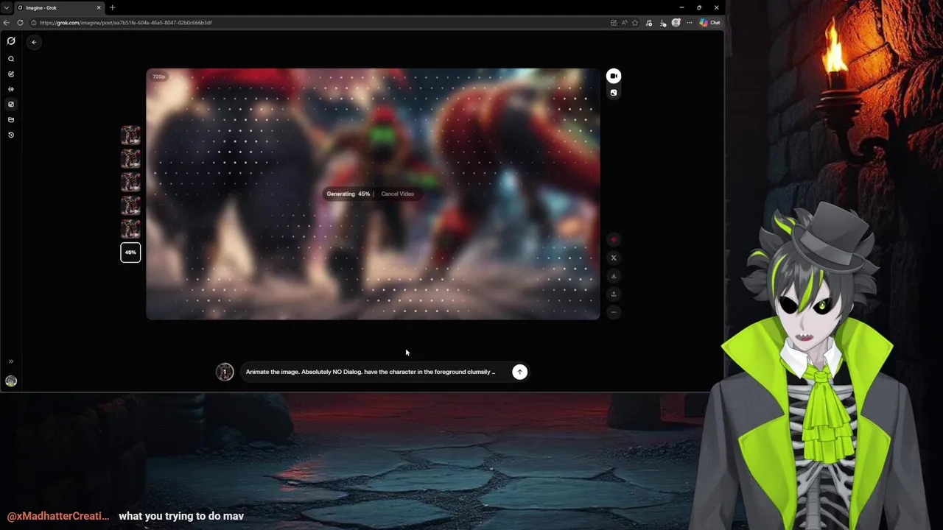Open the browser settings and more menu
The width and height of the screenshot is (943, 530).
689,23
